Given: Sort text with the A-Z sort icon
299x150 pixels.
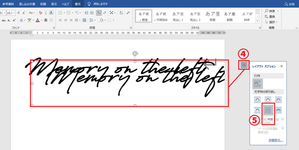Looking at the screenshot, I should point(121,13).
